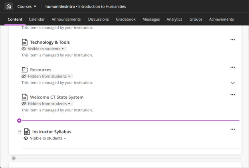The width and height of the screenshot is (249, 168).
Task: Open the Welcome CT State System item
Action: pyautogui.click(x=57, y=97)
